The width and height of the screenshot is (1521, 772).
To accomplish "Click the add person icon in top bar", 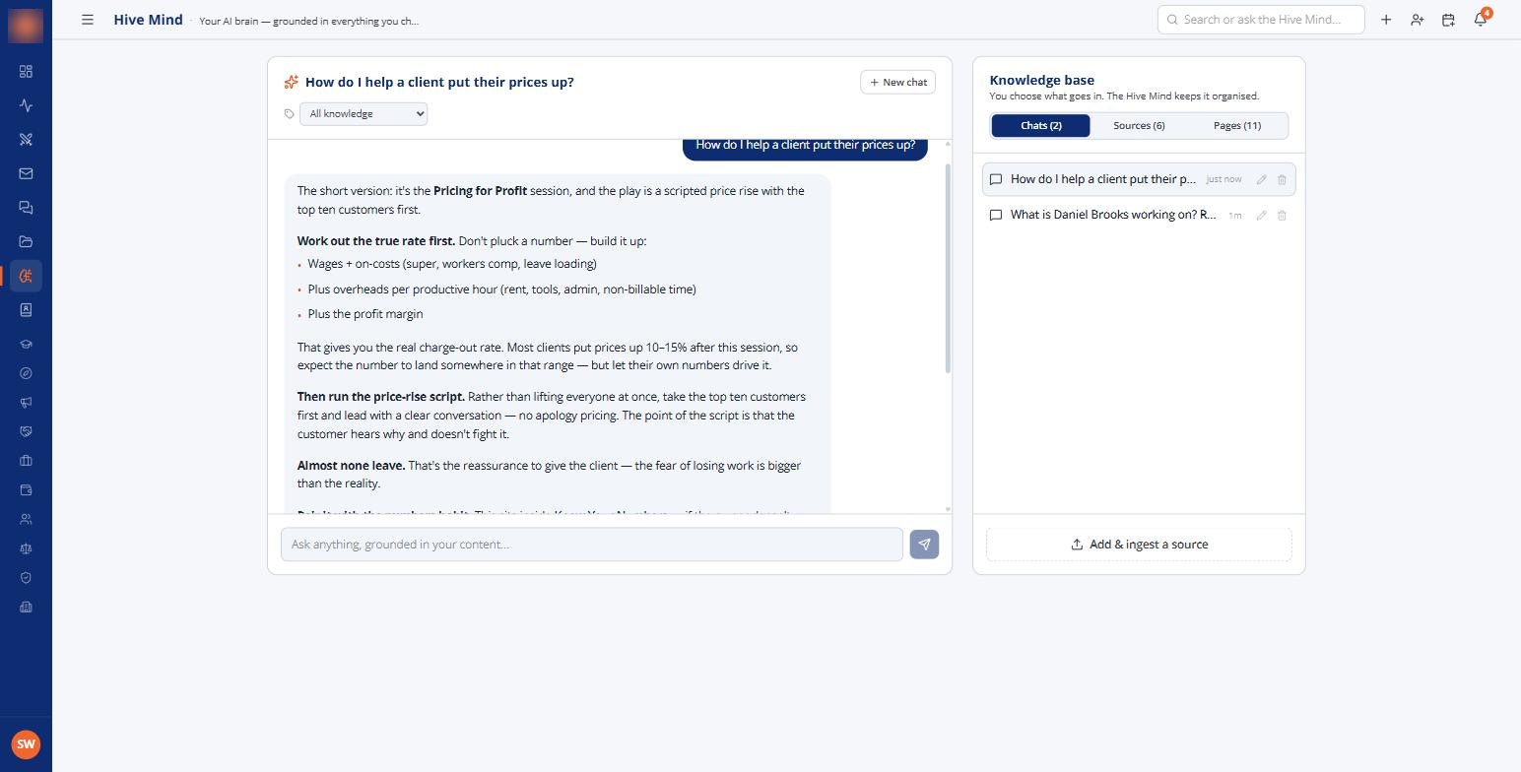I will [1417, 20].
